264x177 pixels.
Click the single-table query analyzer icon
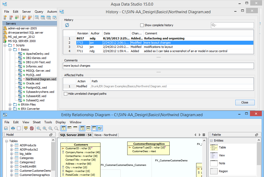37,17
